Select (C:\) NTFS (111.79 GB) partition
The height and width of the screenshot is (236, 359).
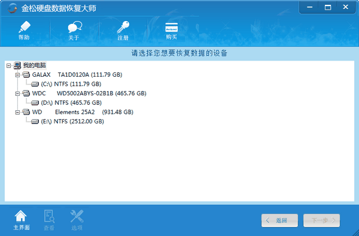(x=71, y=84)
